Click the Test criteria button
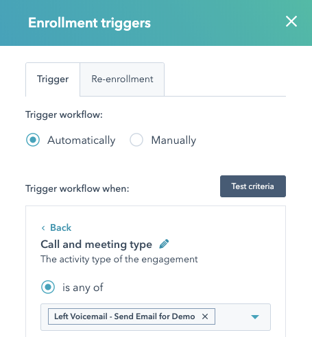The width and height of the screenshot is (312, 337). pos(253,186)
